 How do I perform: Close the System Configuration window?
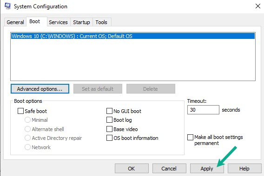pos(258,6)
